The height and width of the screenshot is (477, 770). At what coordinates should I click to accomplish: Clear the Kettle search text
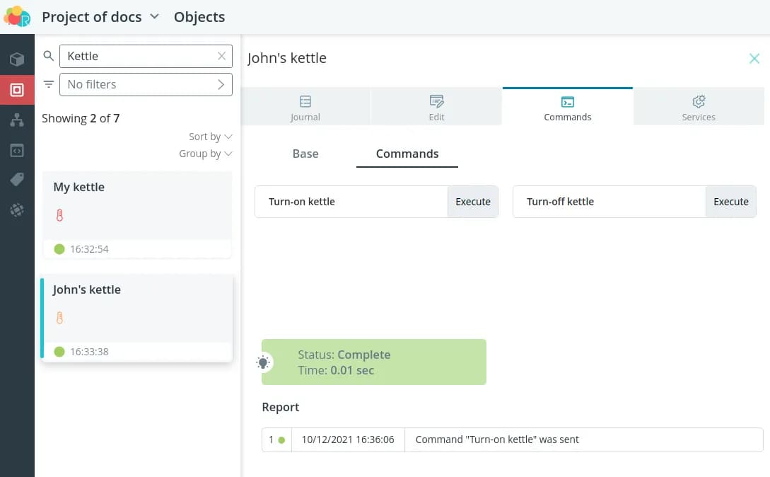pos(221,56)
